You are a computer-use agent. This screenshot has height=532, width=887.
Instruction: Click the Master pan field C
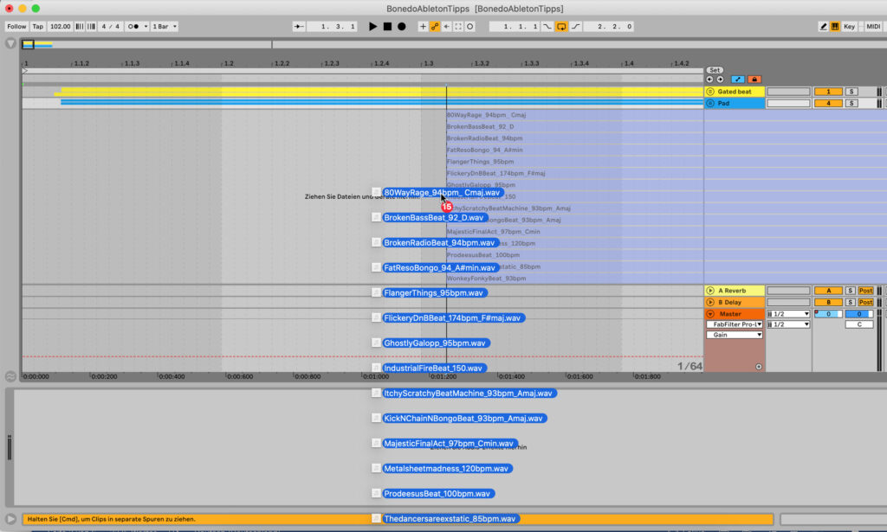point(859,324)
